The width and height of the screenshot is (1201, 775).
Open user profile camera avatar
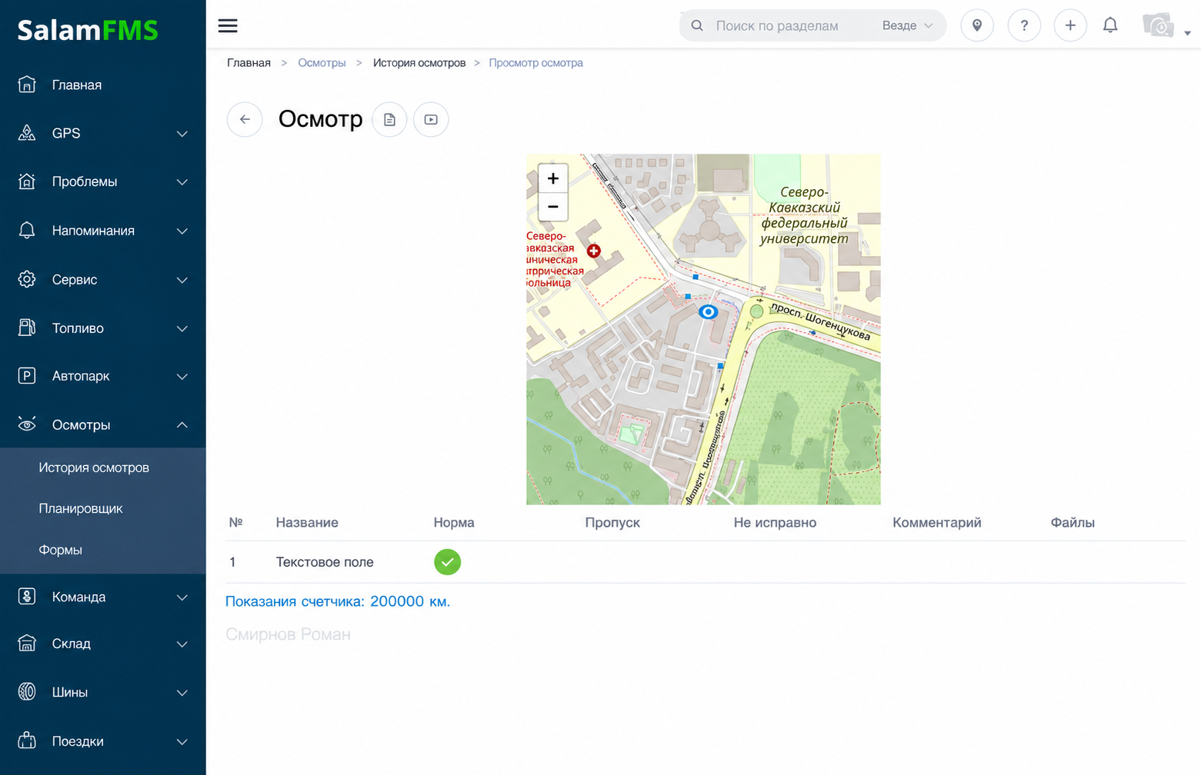click(x=1159, y=25)
